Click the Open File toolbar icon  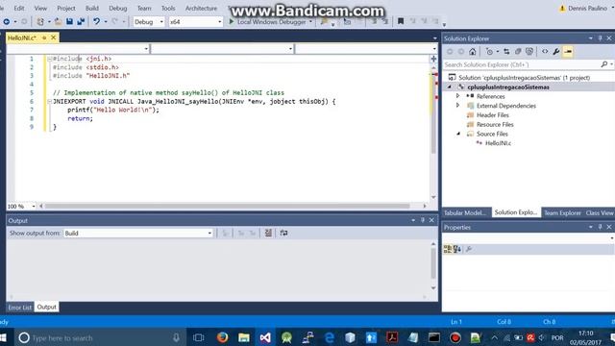pos(58,21)
